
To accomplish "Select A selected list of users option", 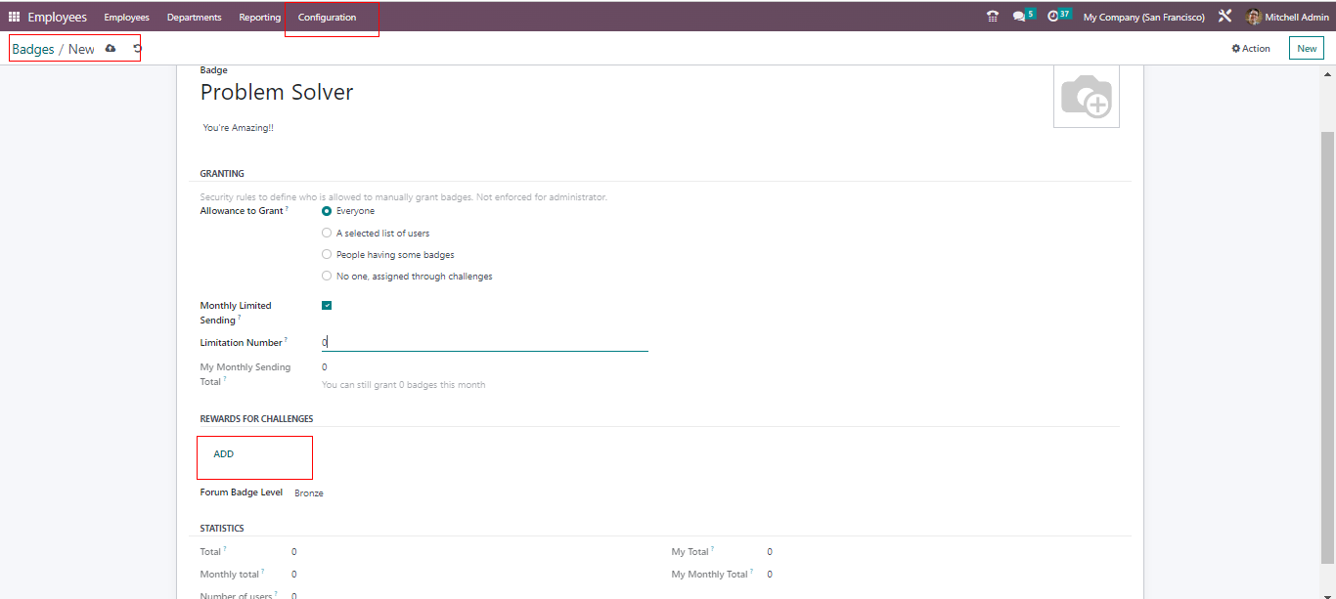I will click(327, 234).
